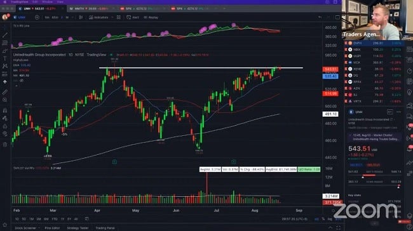This screenshot has height=231, width=413.
Task: Open the Trading Panel tab
Action: click(105, 228)
